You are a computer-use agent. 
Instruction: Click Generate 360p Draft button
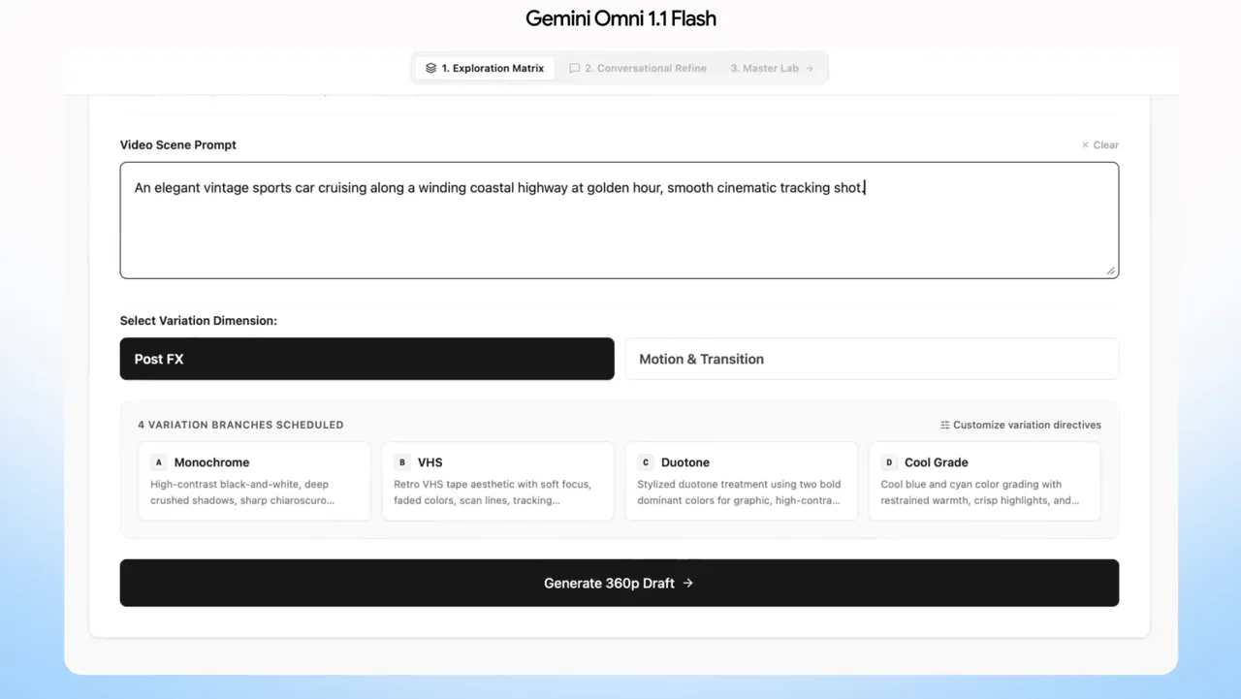[x=620, y=583]
